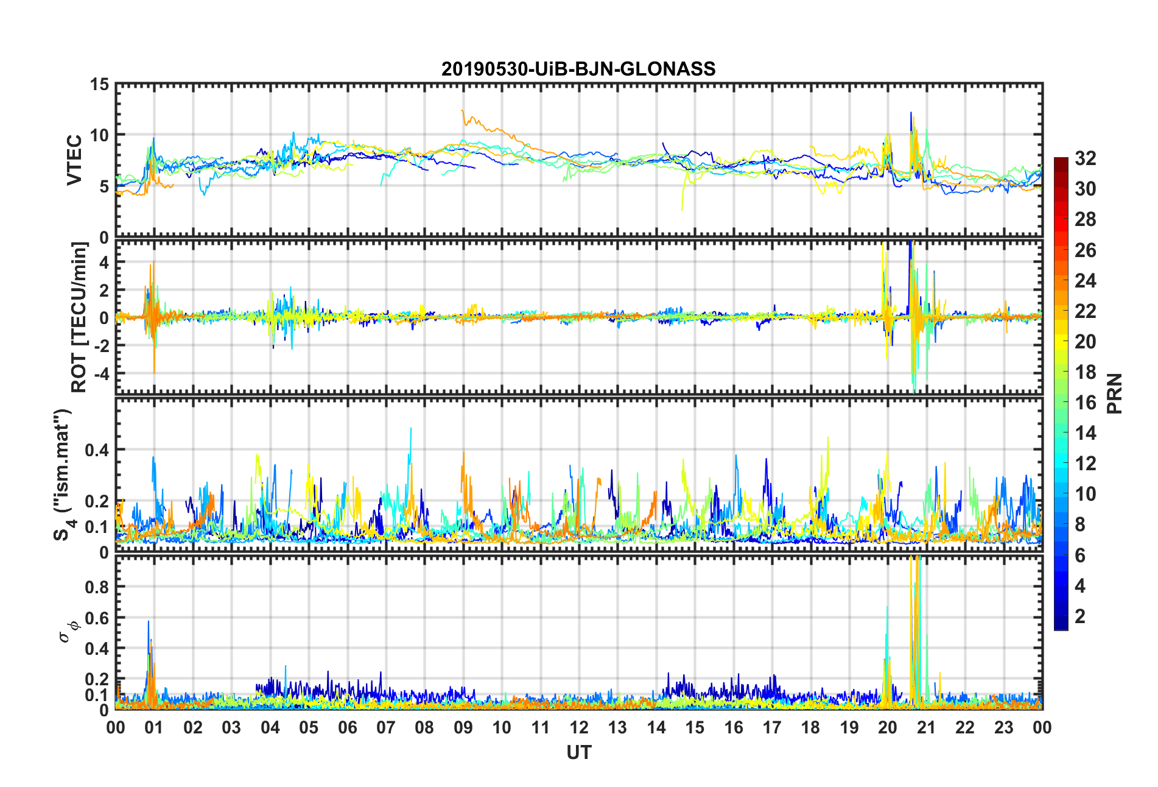Click x-axis tick label 07
Image resolution: width=1158 pixels, height=787 pixels.
pos(386,727)
